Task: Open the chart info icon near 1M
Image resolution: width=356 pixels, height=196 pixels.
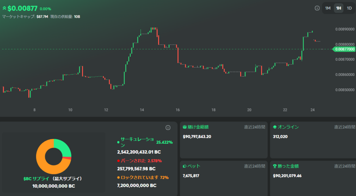Action: click(x=317, y=8)
